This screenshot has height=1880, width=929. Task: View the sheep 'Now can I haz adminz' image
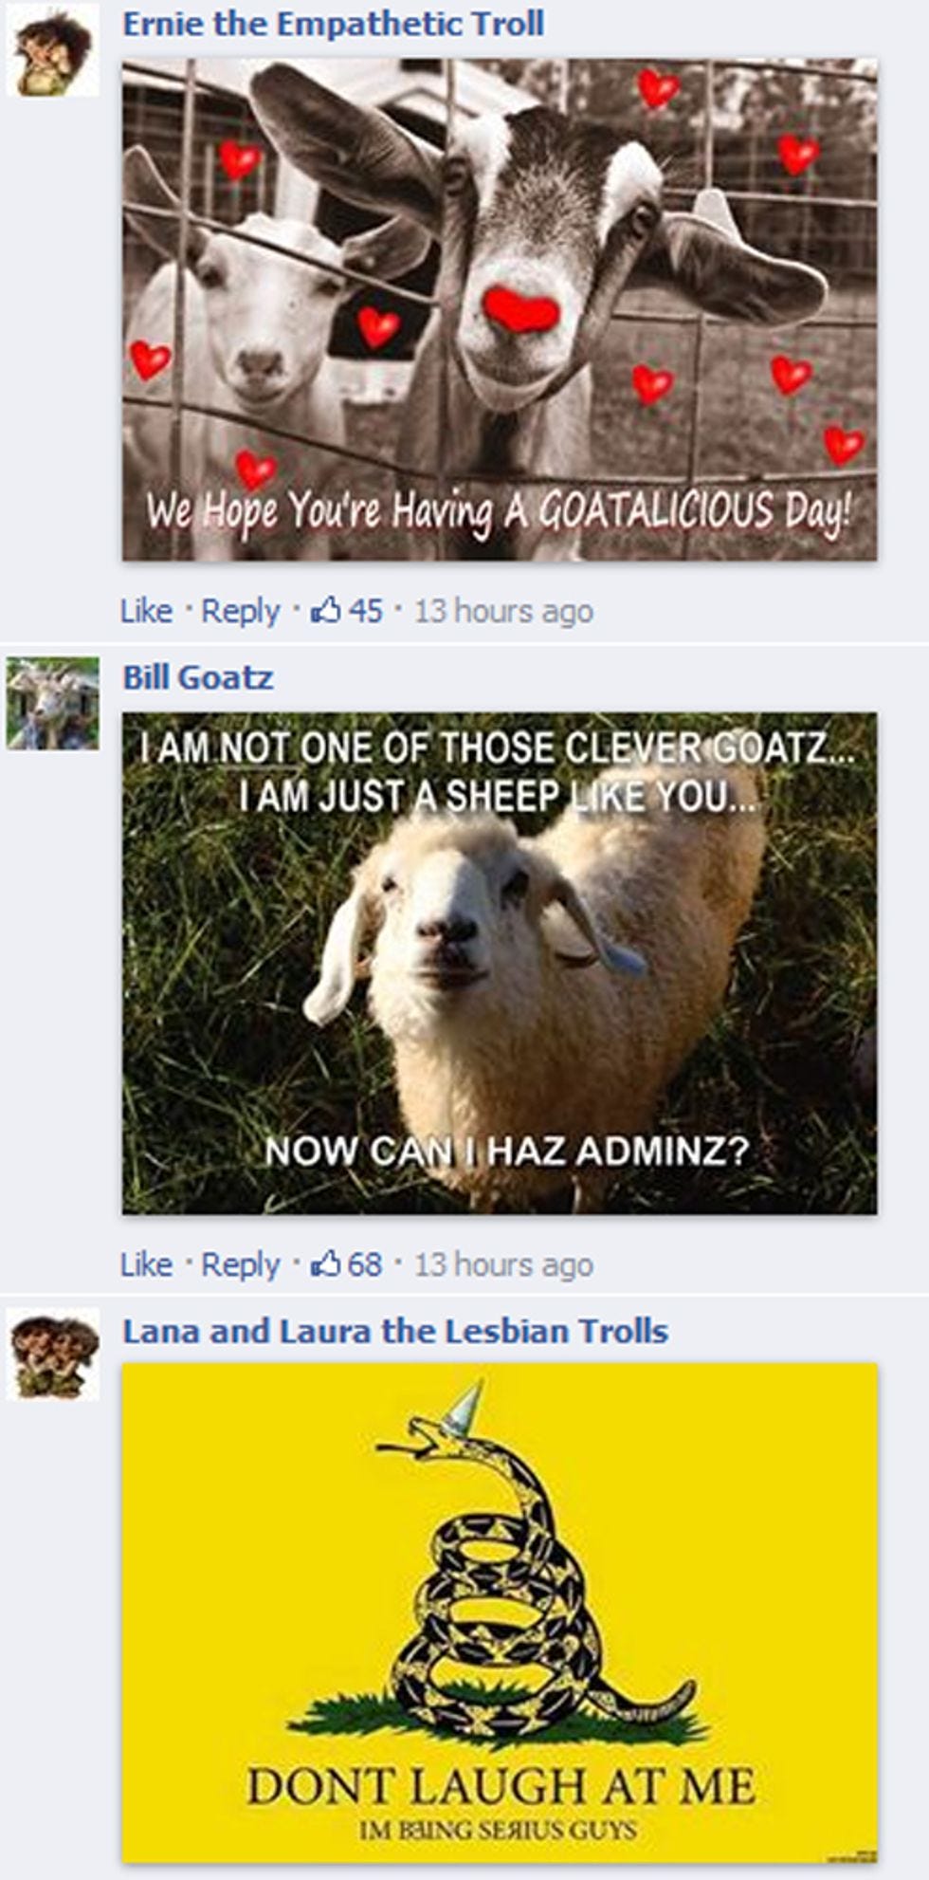pyautogui.click(x=500, y=964)
